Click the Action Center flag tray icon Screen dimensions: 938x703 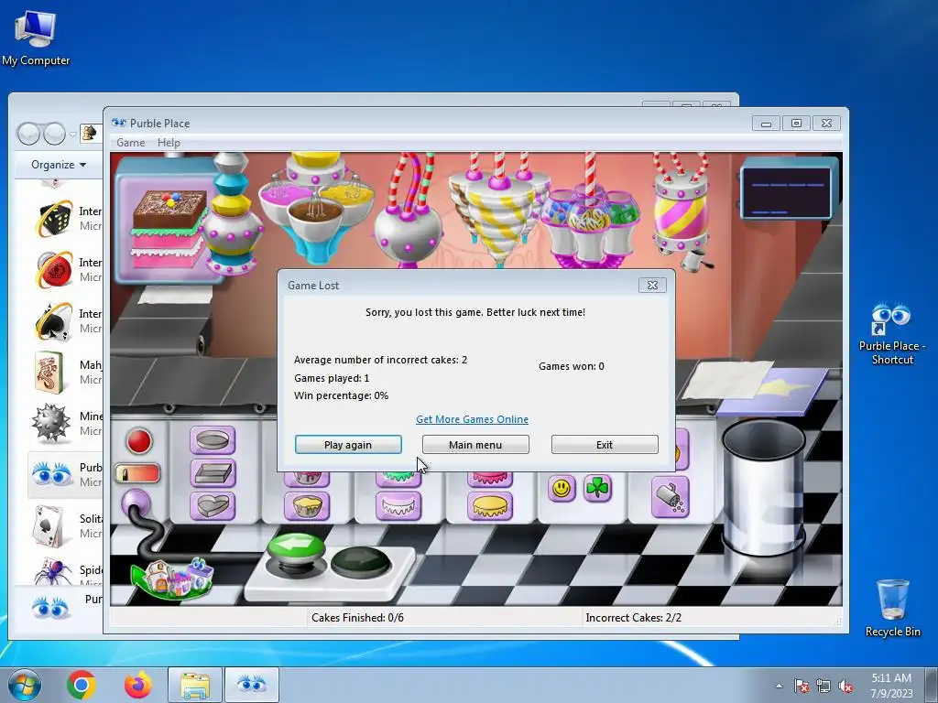(801, 687)
